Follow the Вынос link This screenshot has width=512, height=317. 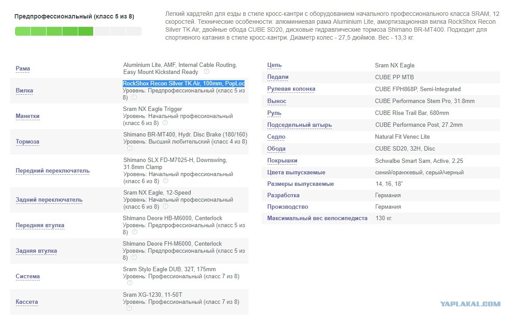pos(277,101)
